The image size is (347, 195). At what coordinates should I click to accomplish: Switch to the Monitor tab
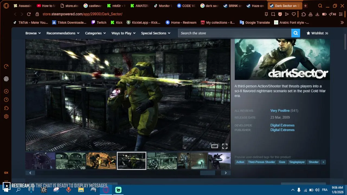pyautogui.click(x=162, y=6)
